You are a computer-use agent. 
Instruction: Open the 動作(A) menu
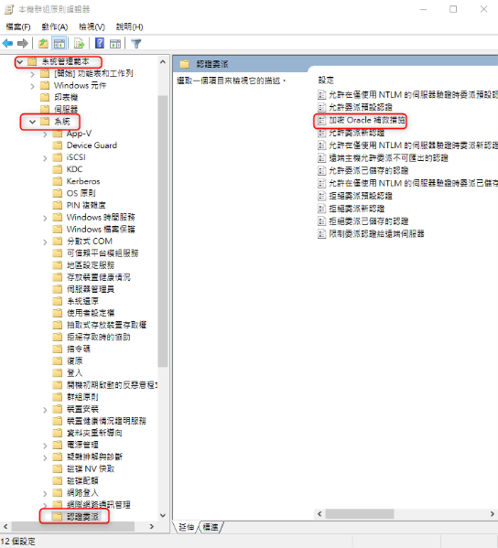click(x=54, y=27)
